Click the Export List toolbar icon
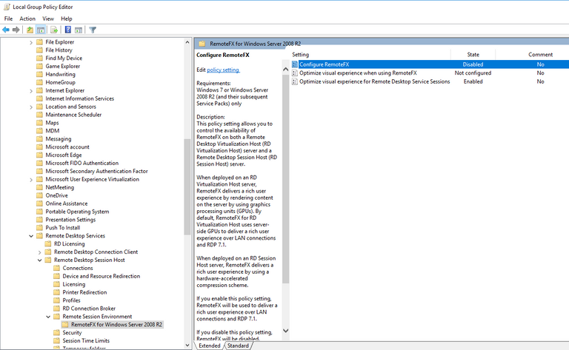The image size is (569, 350). (54, 30)
